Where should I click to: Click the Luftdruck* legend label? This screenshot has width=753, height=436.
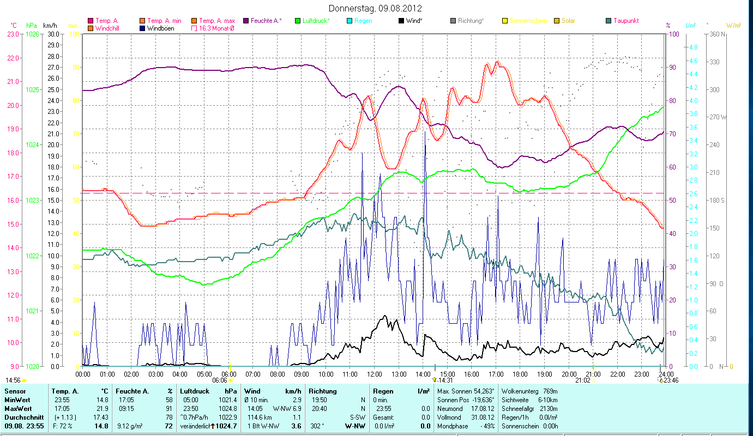point(316,21)
